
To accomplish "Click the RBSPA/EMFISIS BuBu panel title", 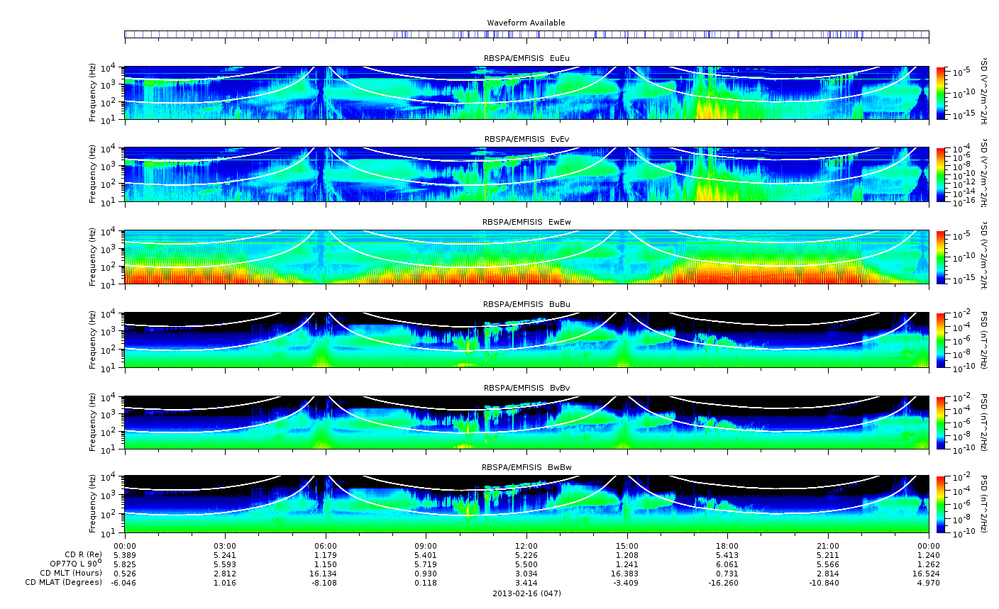I will (526, 304).
